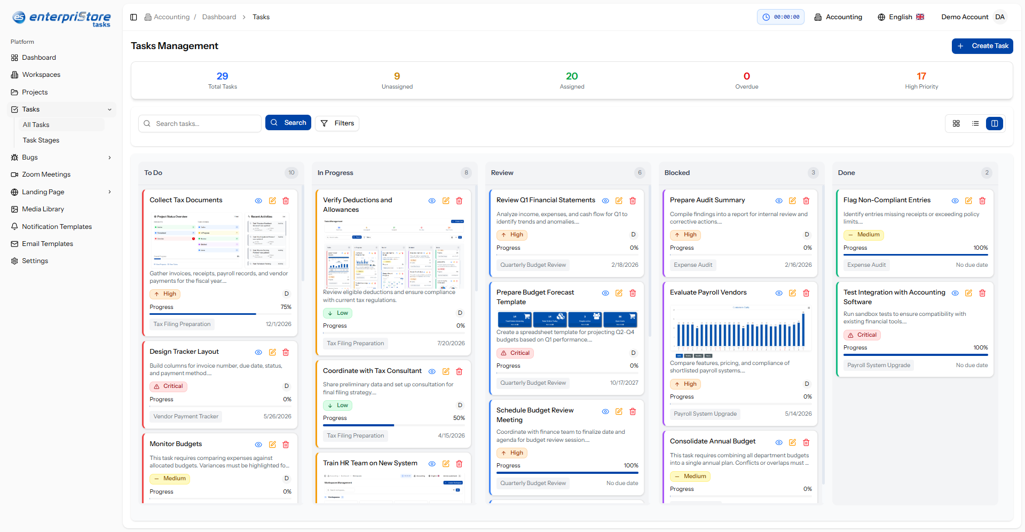The image size is (1025, 532).
Task: Open Task Stages in sidebar
Action: (41, 140)
